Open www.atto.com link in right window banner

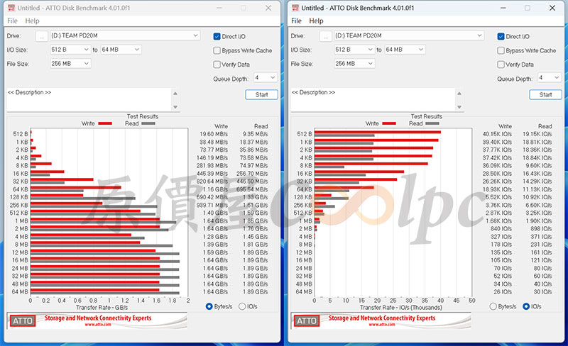pyautogui.click(x=382, y=325)
